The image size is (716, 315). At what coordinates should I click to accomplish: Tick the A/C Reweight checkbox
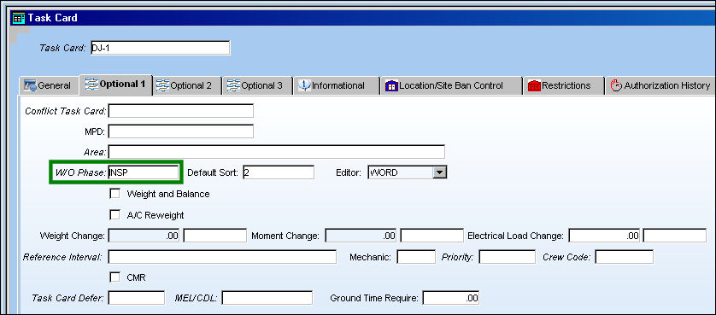pyautogui.click(x=114, y=214)
